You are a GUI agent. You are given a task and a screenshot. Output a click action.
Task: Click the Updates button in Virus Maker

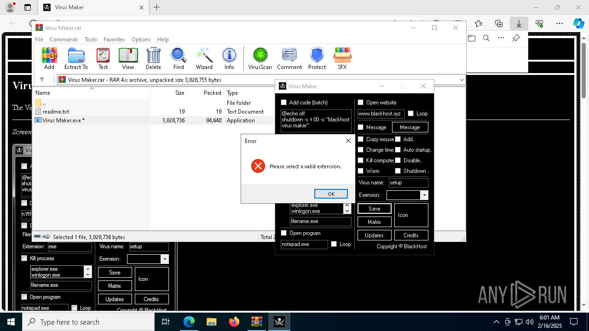[x=375, y=235]
